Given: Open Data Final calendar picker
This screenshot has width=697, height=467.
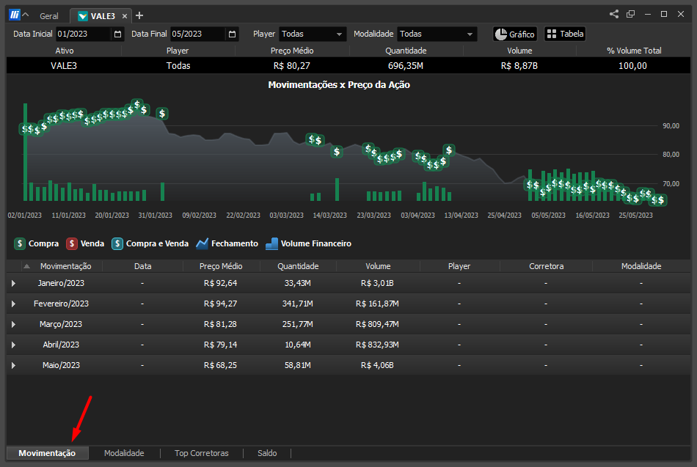Looking at the screenshot, I should (232, 34).
